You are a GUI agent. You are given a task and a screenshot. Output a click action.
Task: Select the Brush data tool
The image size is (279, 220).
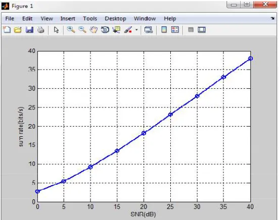128,30
